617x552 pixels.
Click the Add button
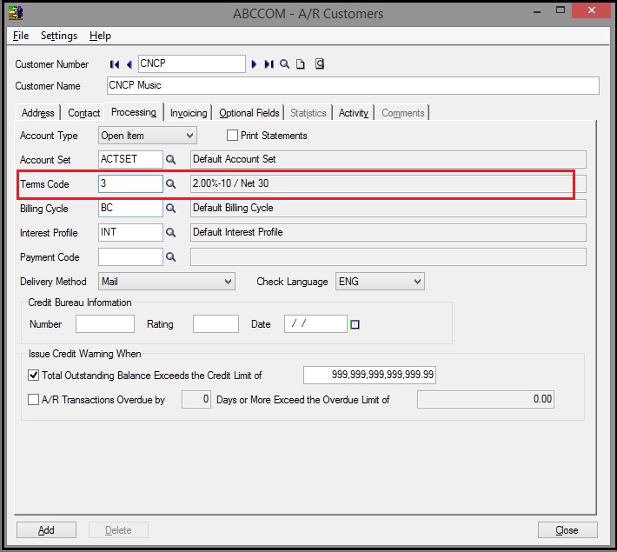pos(46,530)
